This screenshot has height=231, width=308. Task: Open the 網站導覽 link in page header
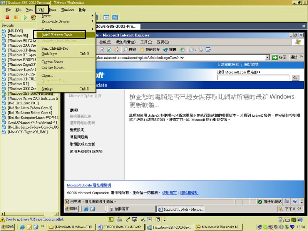tap(251, 65)
